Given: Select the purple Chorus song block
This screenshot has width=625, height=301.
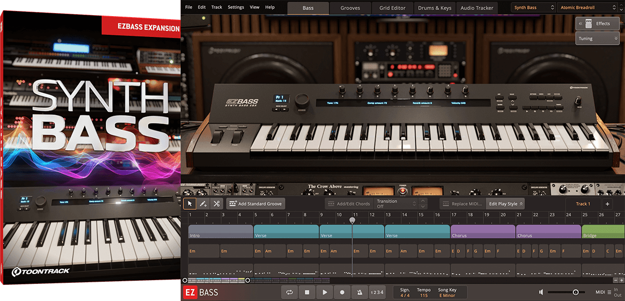Looking at the screenshot, I should click(x=482, y=231).
